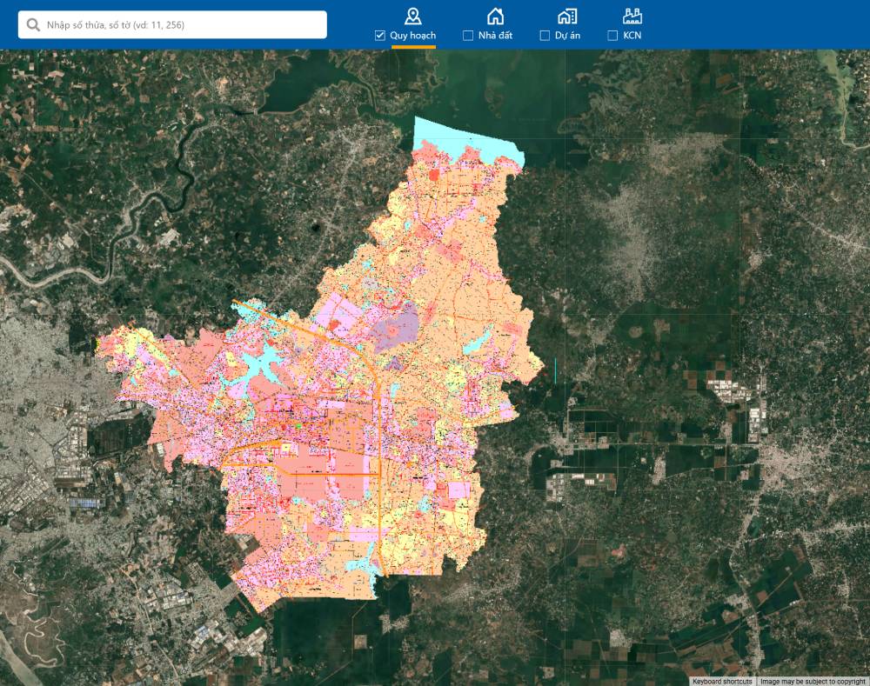Click the KCN factory icon

pyautogui.click(x=632, y=16)
